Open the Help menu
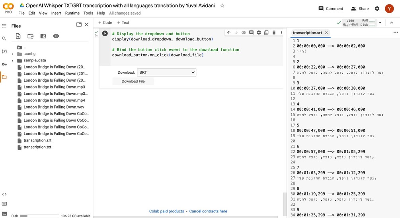 [x=101, y=13]
